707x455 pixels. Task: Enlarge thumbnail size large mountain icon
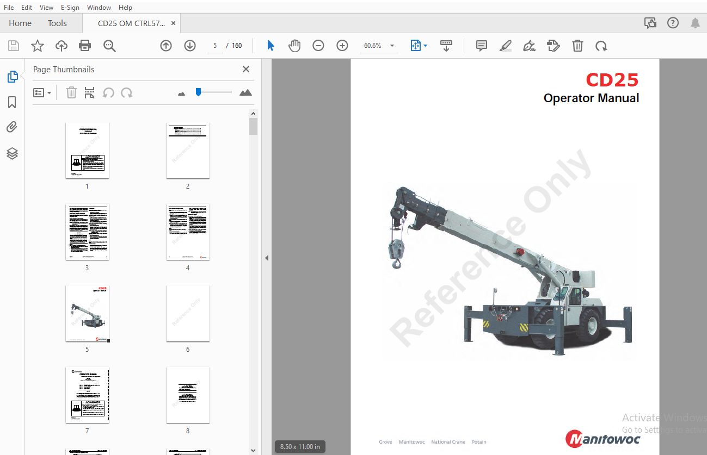point(246,92)
